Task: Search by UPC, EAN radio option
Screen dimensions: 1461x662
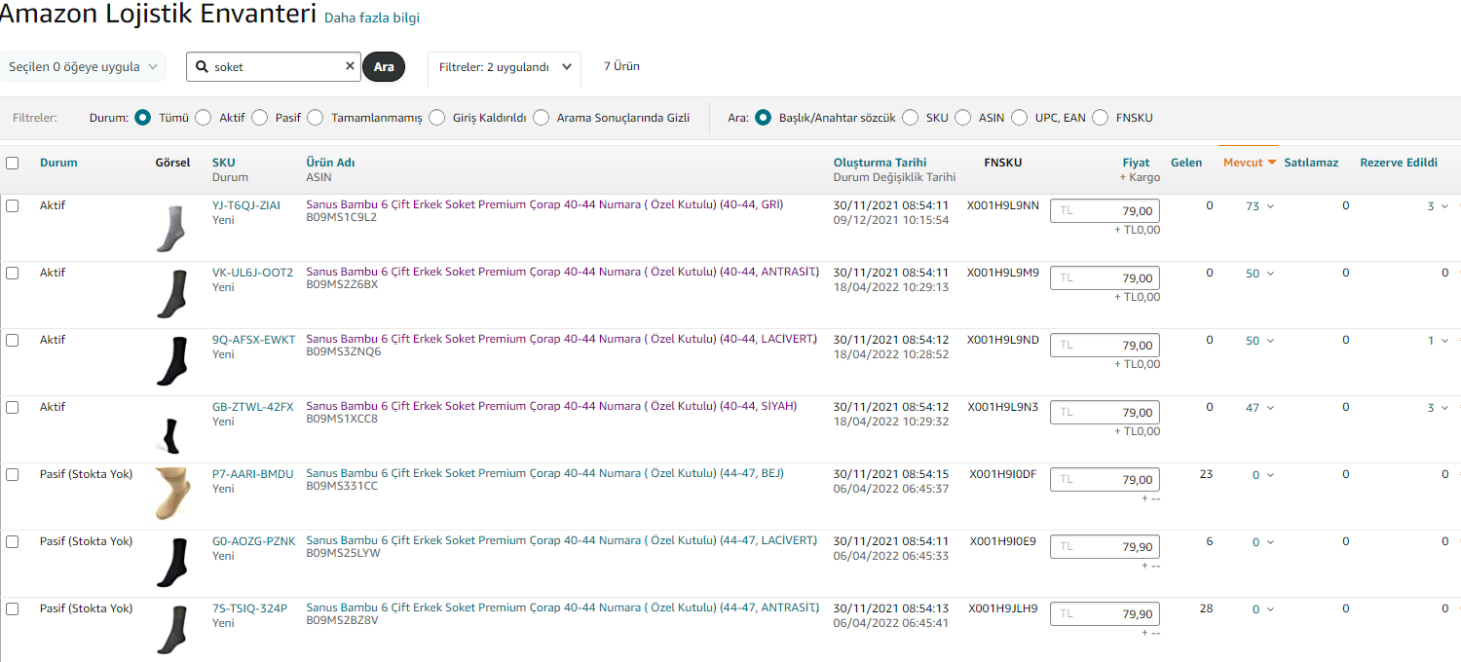Action: click(1020, 118)
